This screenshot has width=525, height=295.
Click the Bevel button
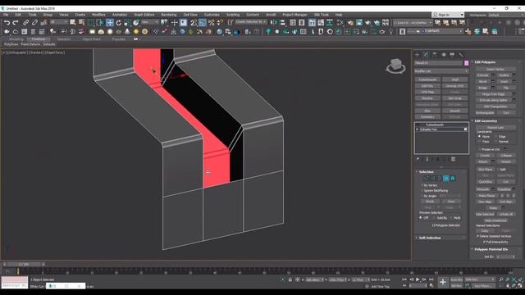(483, 82)
